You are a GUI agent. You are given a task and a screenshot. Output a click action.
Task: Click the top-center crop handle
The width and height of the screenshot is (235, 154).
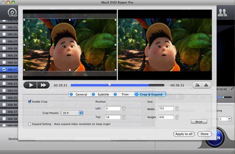70,20
